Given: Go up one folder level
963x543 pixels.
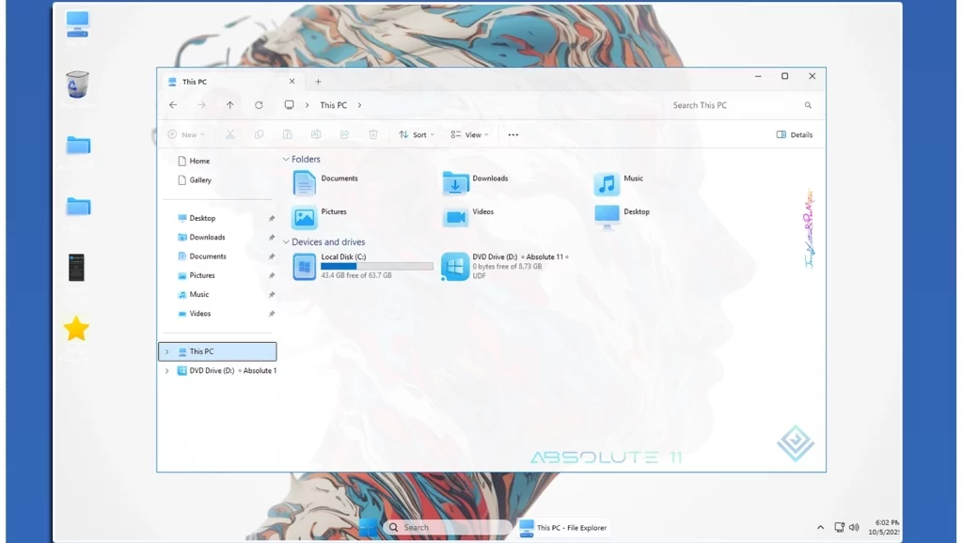Looking at the screenshot, I should coord(229,105).
